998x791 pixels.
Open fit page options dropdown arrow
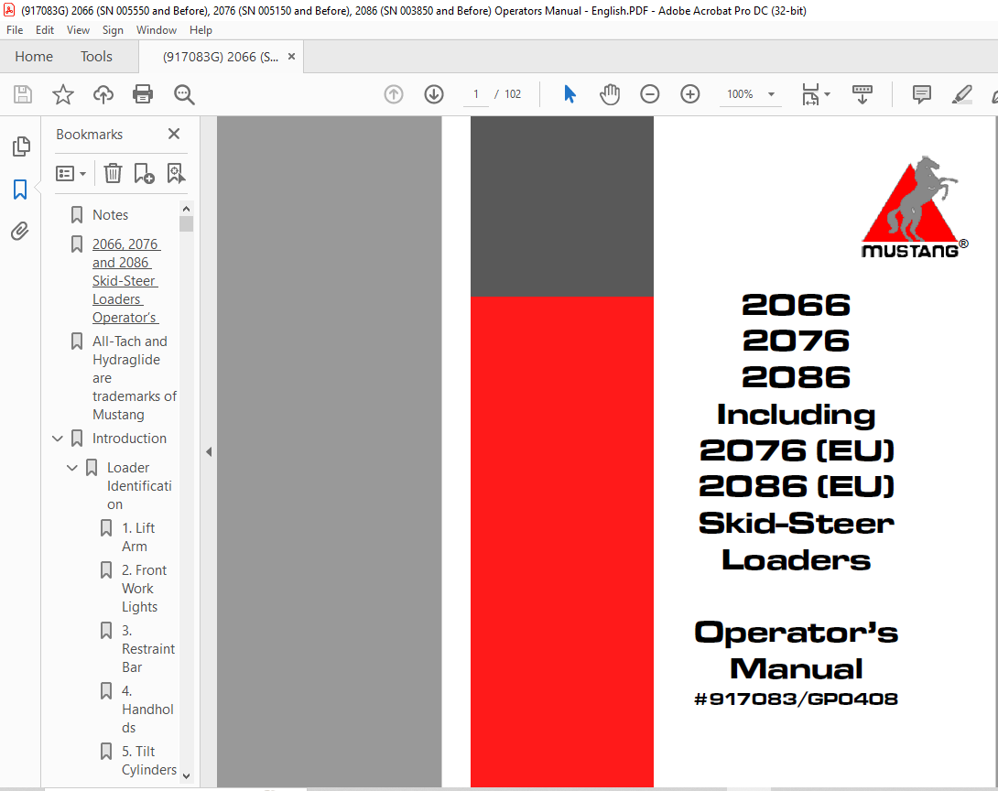[x=828, y=94]
